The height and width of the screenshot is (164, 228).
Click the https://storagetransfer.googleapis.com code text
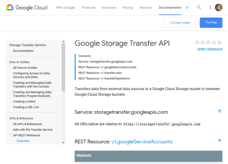pos(162,124)
